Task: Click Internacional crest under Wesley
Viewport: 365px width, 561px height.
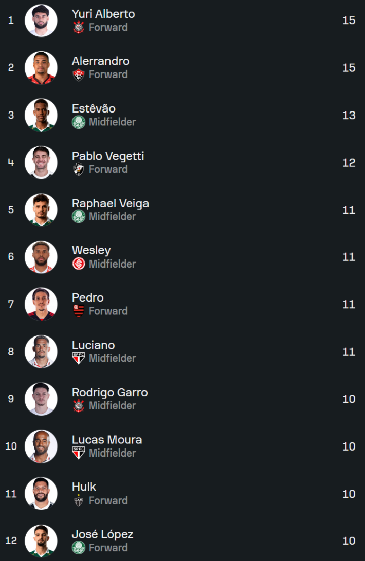Action: tap(79, 264)
